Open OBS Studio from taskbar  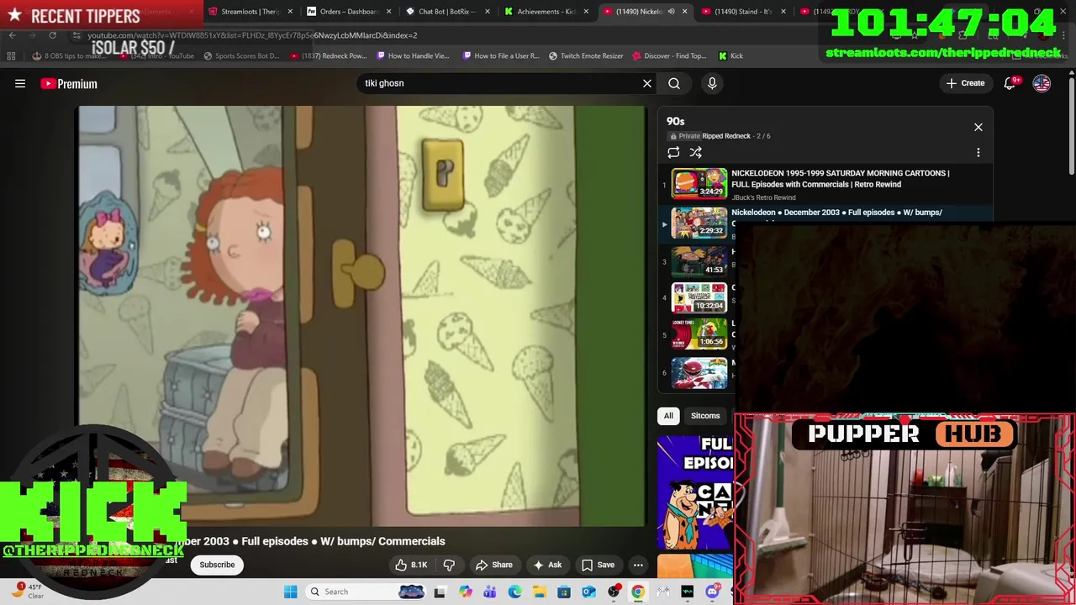point(614,592)
